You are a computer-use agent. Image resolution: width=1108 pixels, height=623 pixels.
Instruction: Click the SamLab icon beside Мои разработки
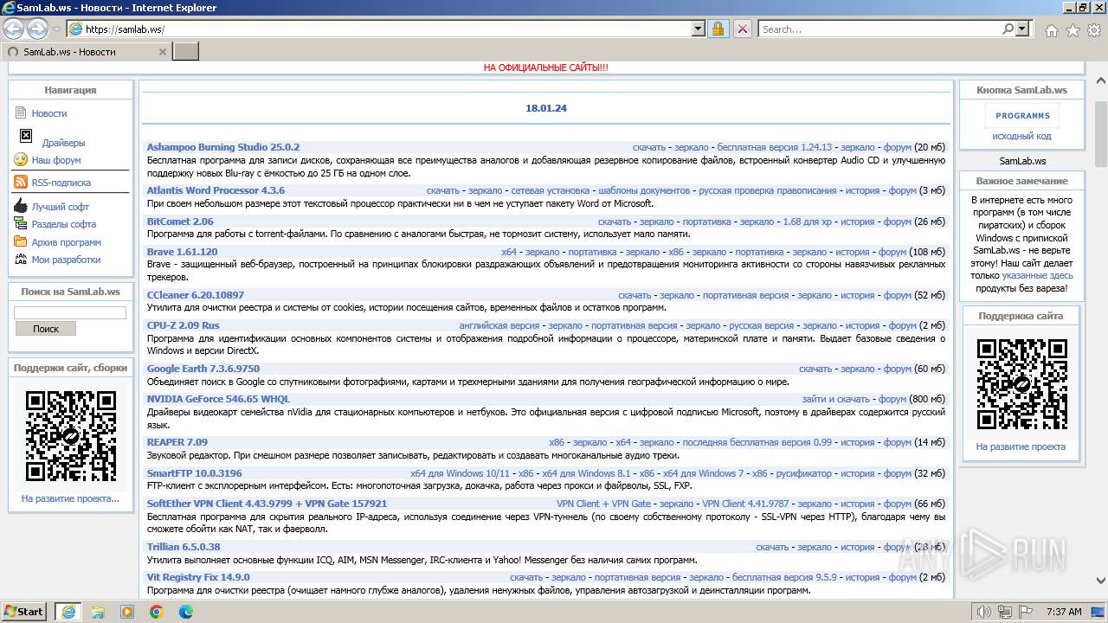tap(21, 259)
